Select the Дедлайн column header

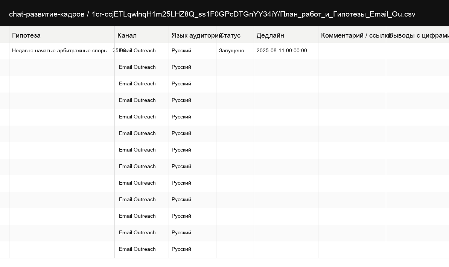click(286, 35)
